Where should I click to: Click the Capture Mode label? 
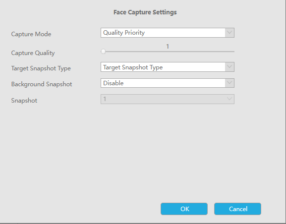(31, 34)
